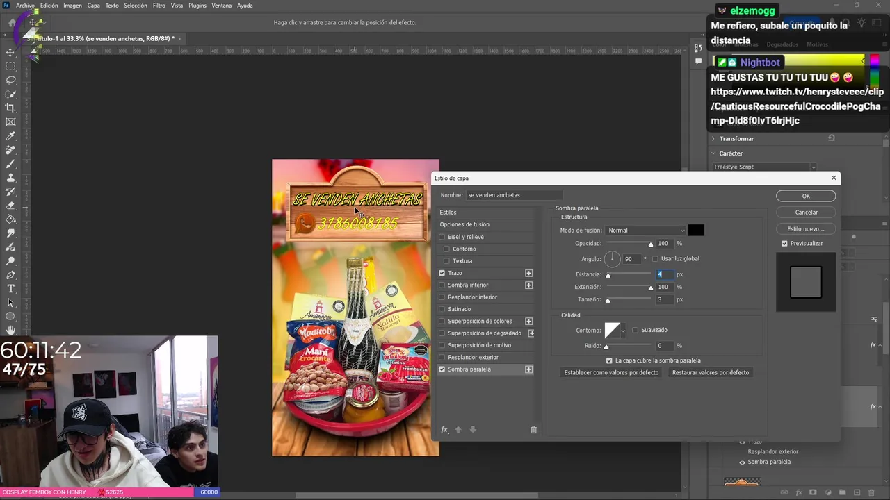Click OK in Estilo de capa dialog
890x500 pixels.
point(806,196)
